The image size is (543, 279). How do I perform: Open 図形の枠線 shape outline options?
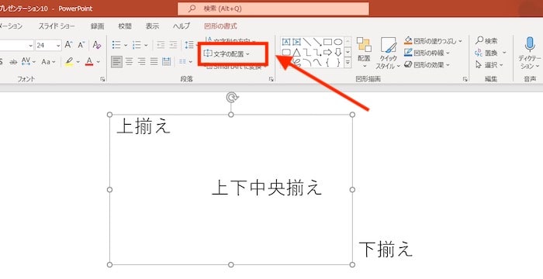click(x=427, y=53)
